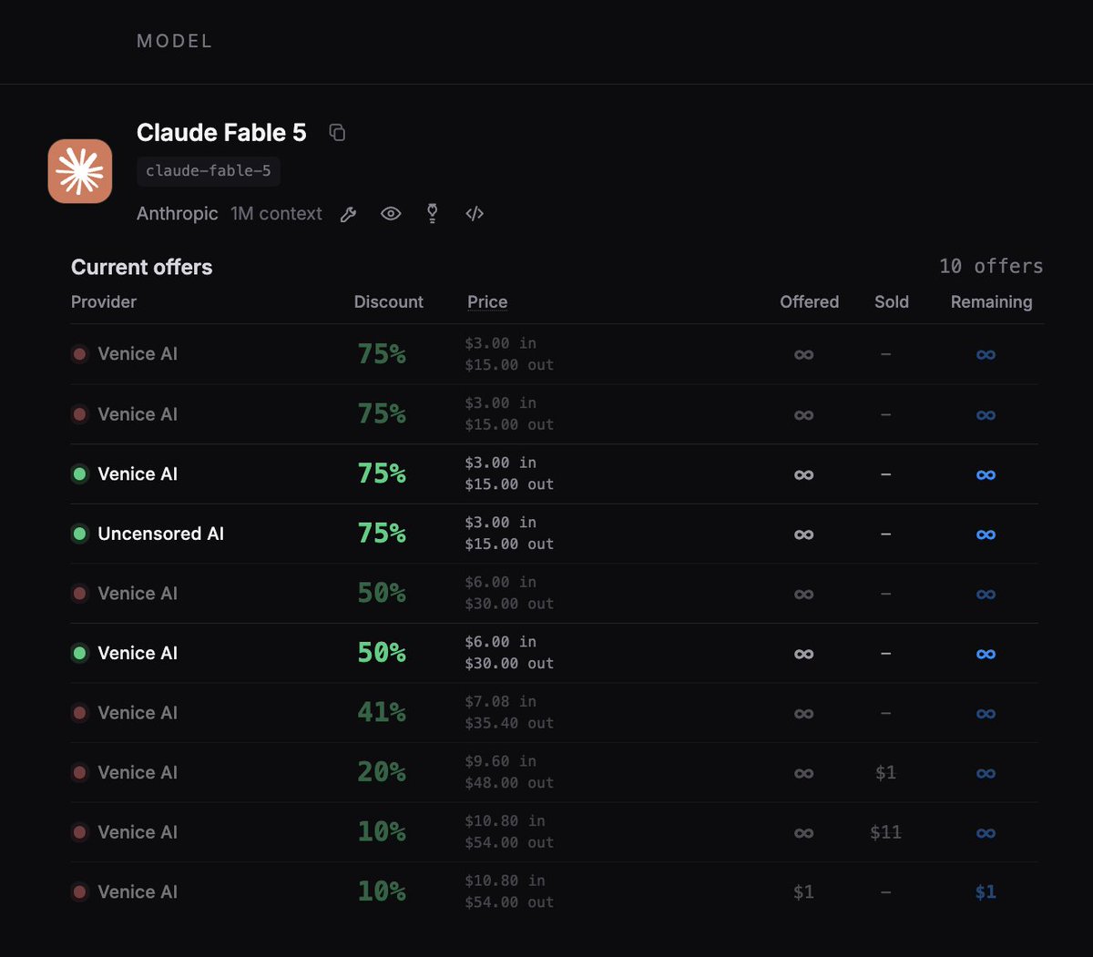The image size is (1093, 957).
Task: Click the Remaining column header
Action: click(992, 302)
